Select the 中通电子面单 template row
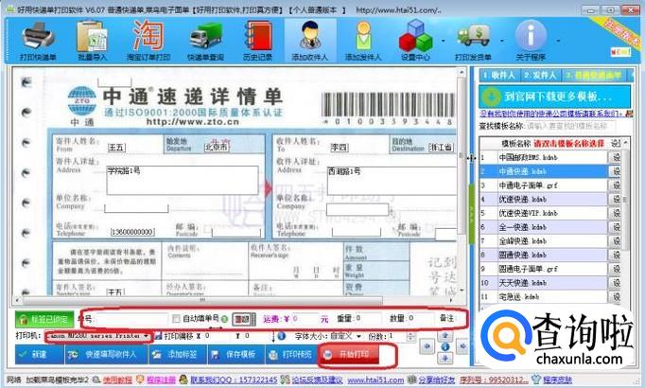Viewport: 645px width, 388px height. tap(543, 185)
